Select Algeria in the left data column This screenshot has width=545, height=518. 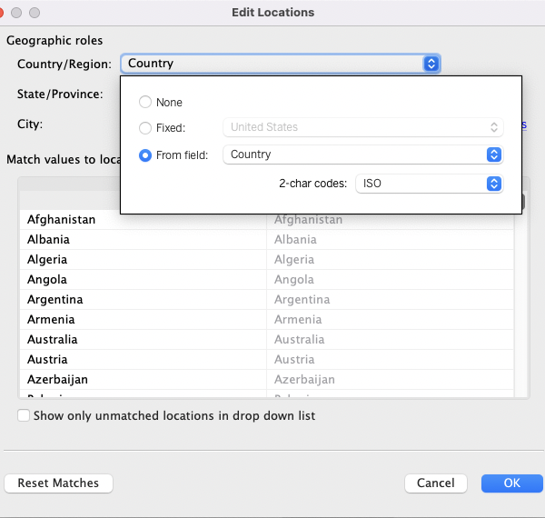click(x=47, y=260)
